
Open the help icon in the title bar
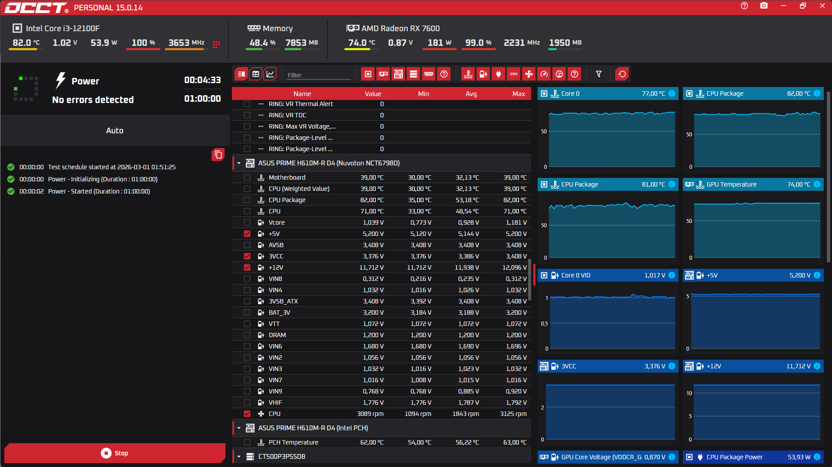point(744,6)
